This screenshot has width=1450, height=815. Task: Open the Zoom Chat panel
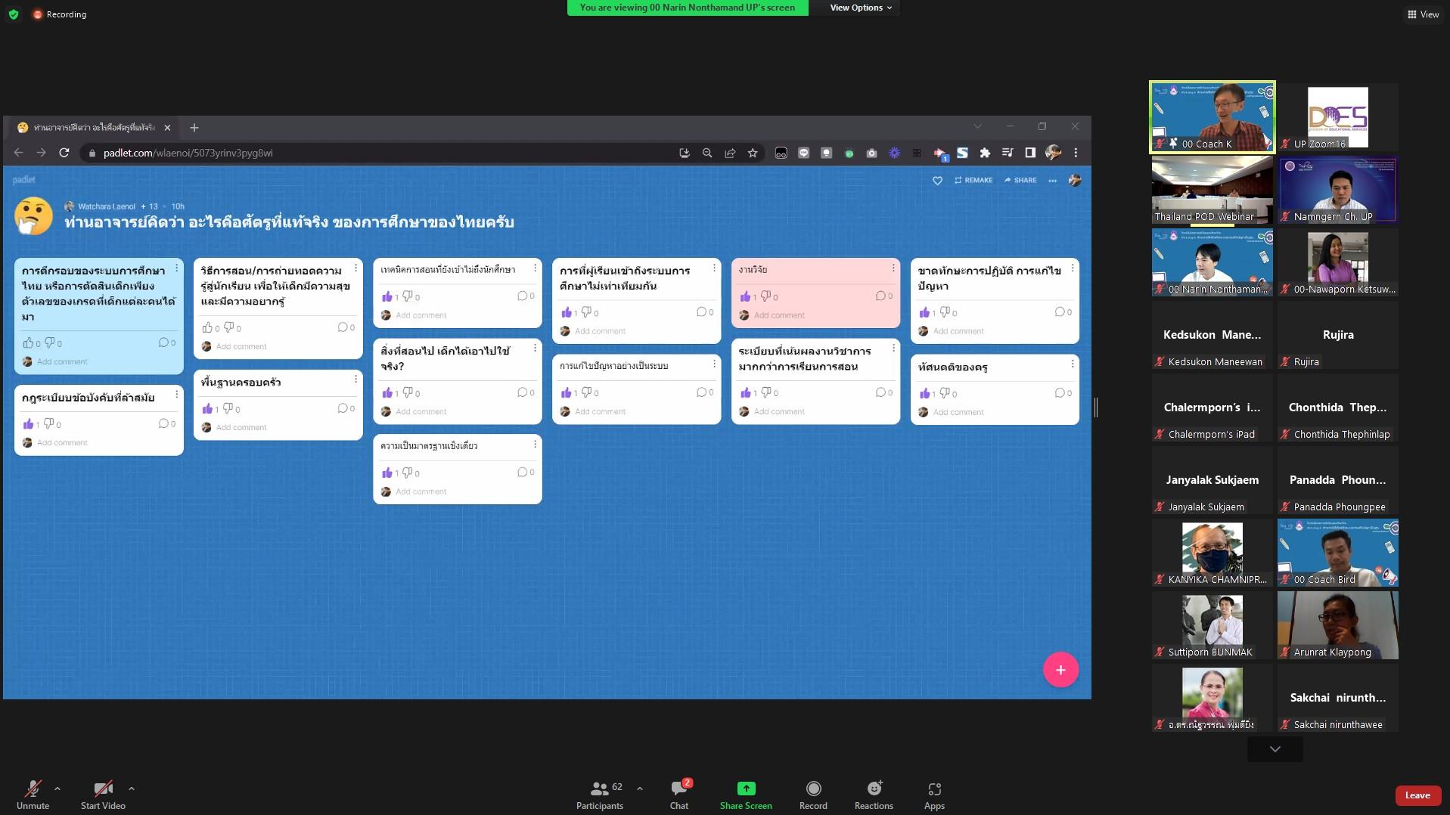point(679,795)
